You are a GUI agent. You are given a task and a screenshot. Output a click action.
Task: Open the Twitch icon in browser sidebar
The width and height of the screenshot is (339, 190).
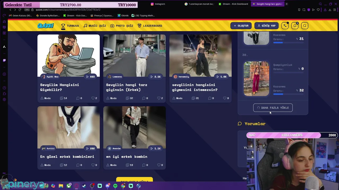4,60
